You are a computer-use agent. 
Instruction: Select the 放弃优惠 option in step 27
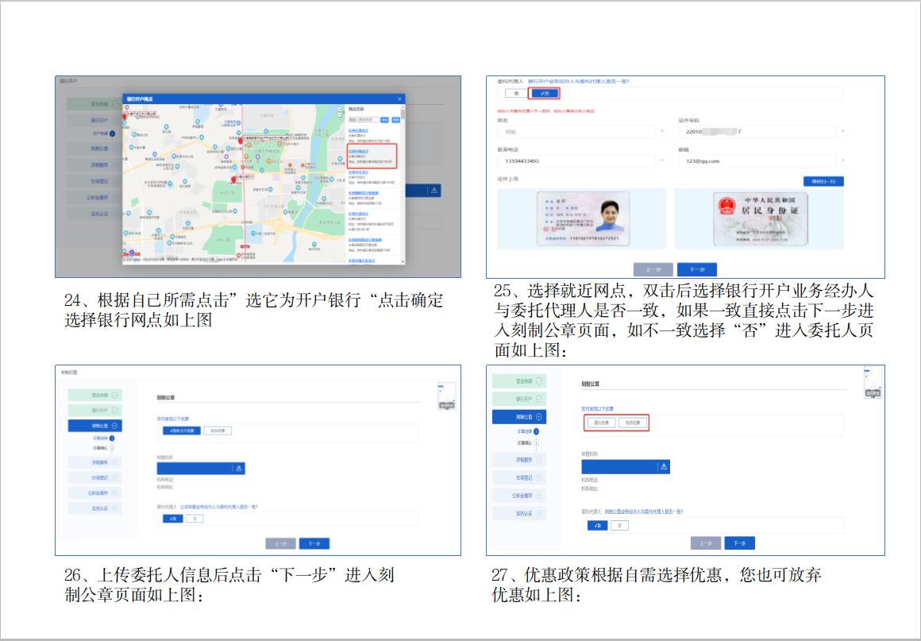pyautogui.click(x=633, y=423)
